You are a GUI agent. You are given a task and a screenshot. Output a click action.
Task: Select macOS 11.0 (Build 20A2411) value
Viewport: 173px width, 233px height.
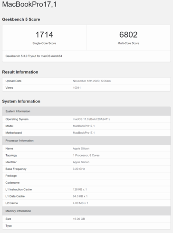91,119
